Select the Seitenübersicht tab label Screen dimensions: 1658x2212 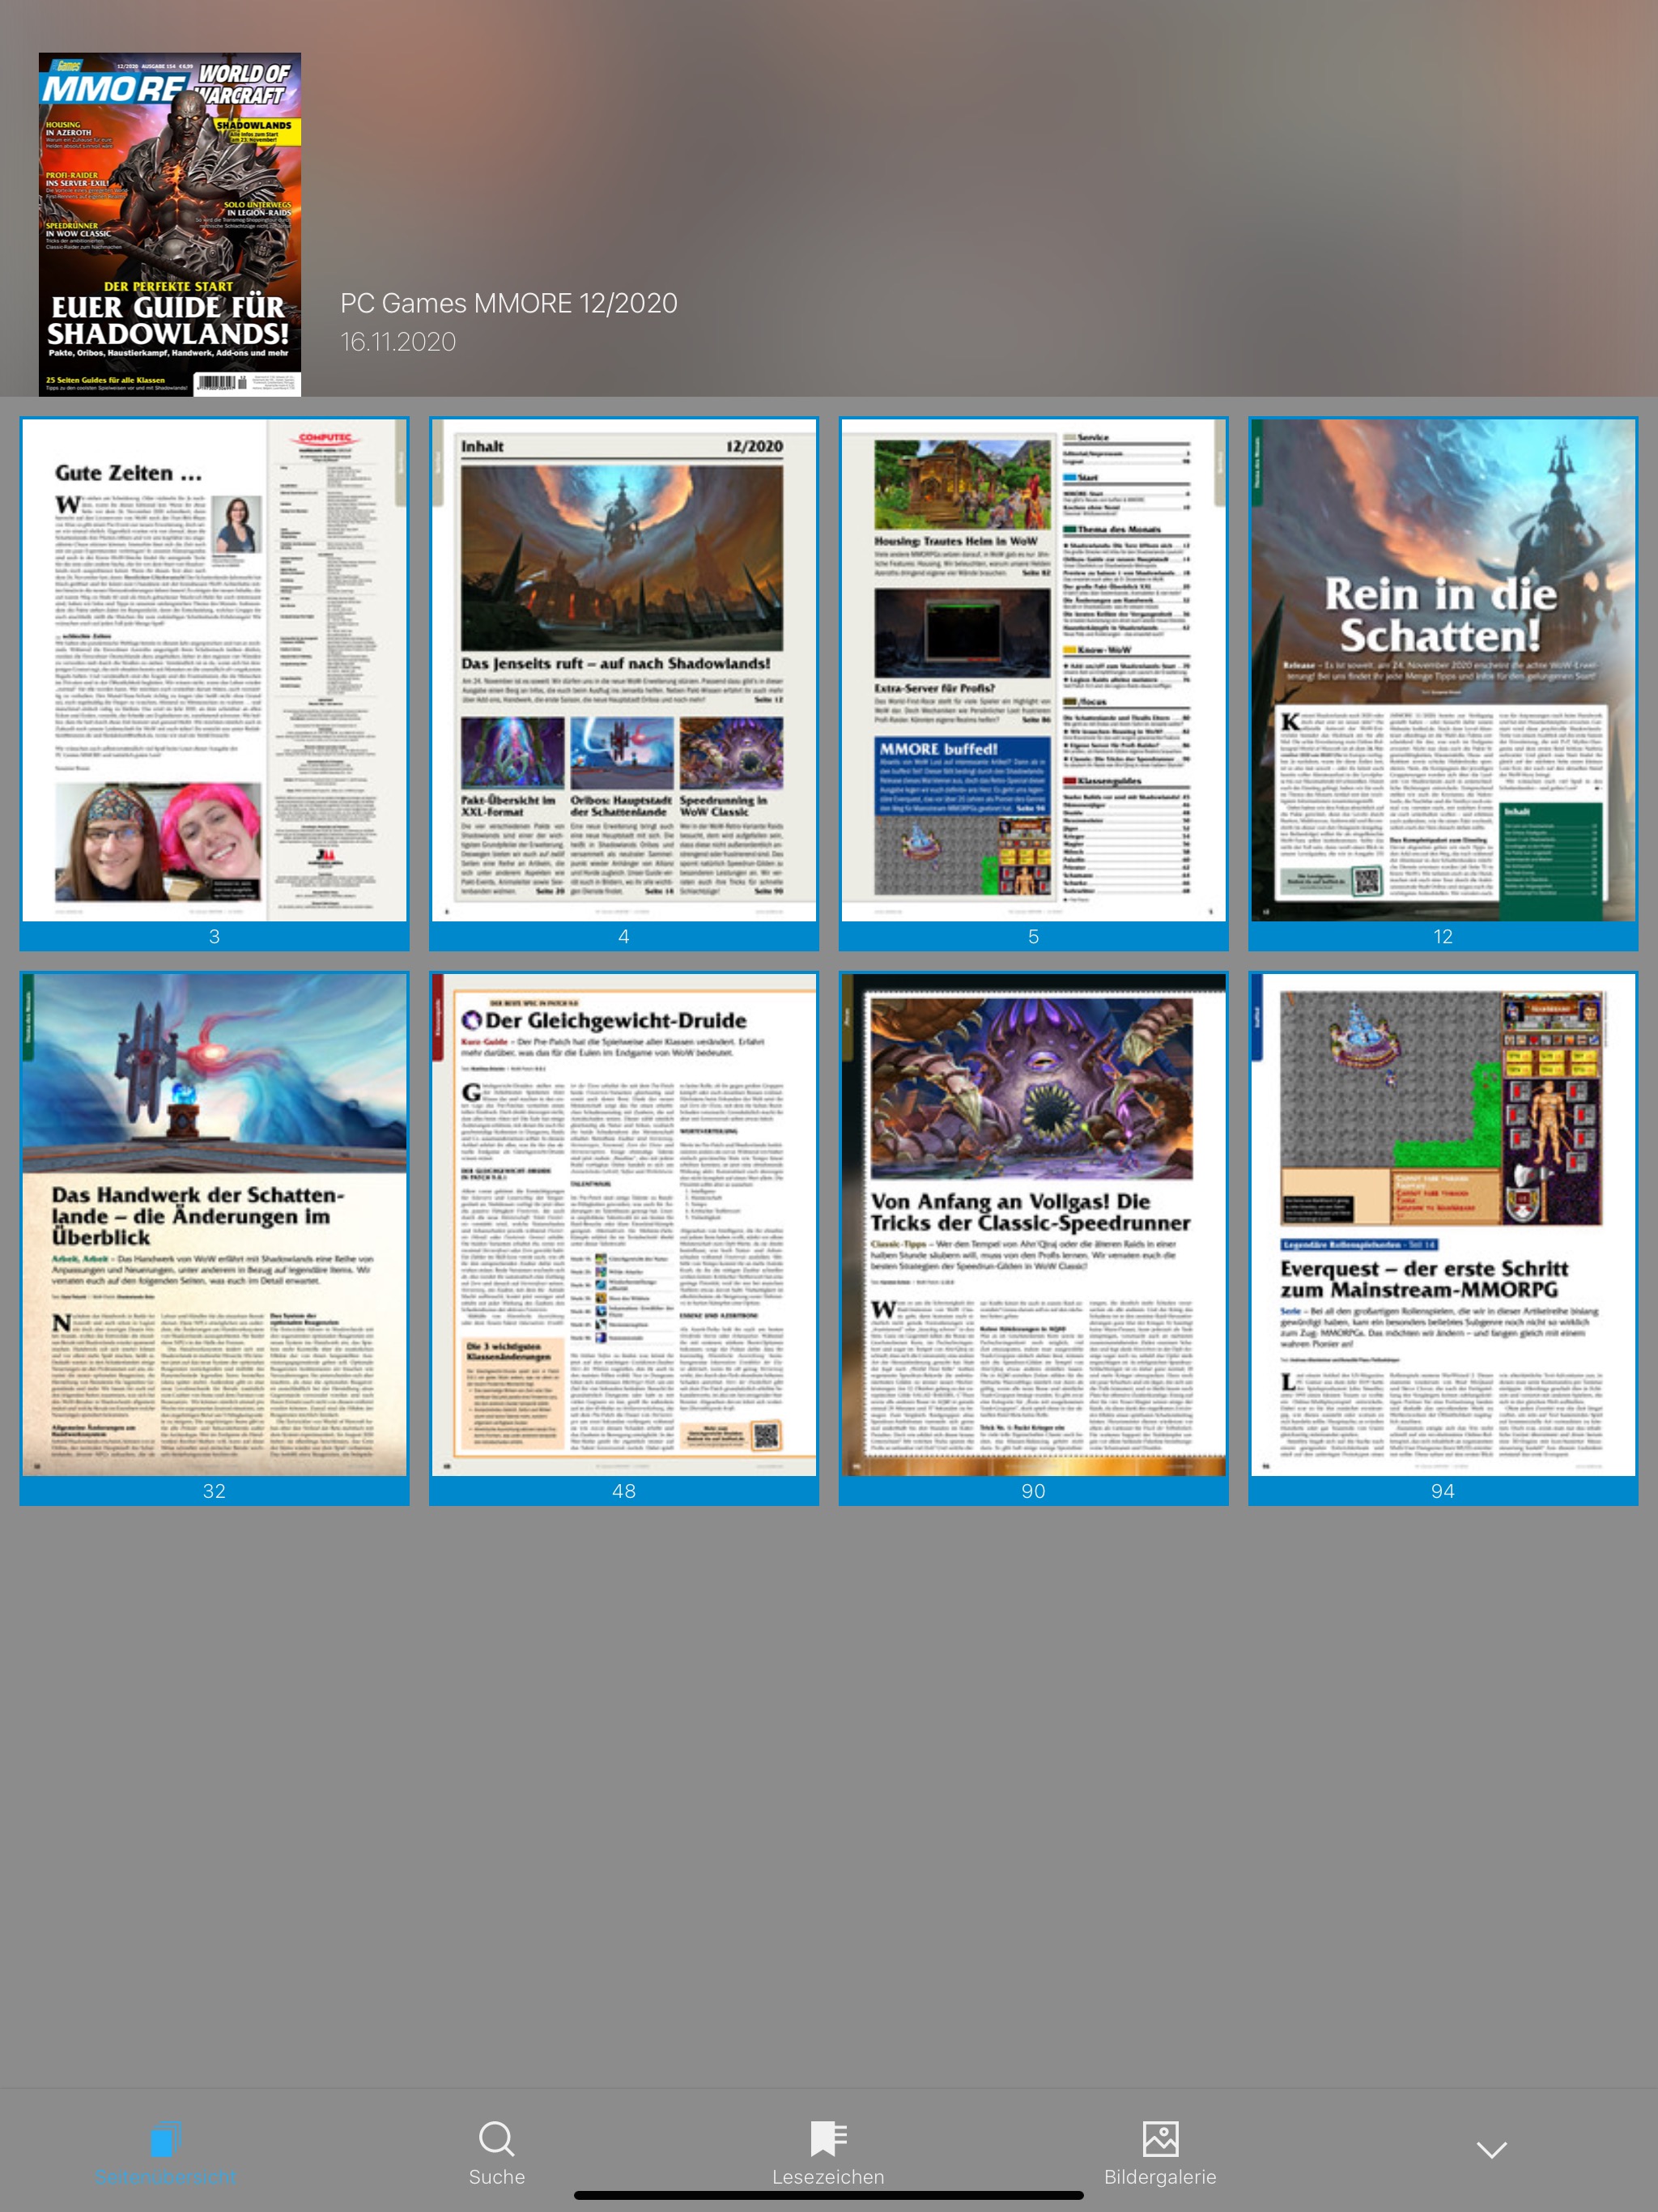click(166, 2177)
